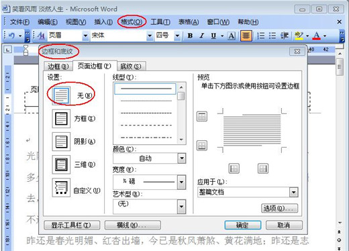Viewport: 349px width, 251px height.
Task: Toggle Italic formatting in the toolbar
Action: pos(202,36)
